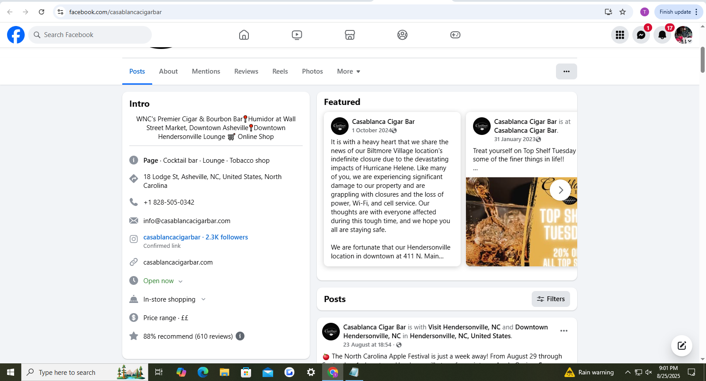This screenshot has height=381, width=706.
Task: Bookmark this page with star icon
Action: tap(623, 12)
